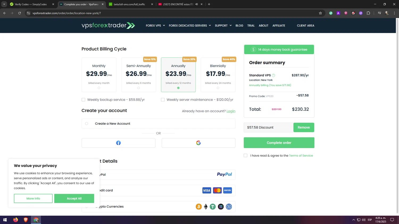Click the Mastercard icon
Viewport: 399px width, 224px height.
click(x=217, y=190)
